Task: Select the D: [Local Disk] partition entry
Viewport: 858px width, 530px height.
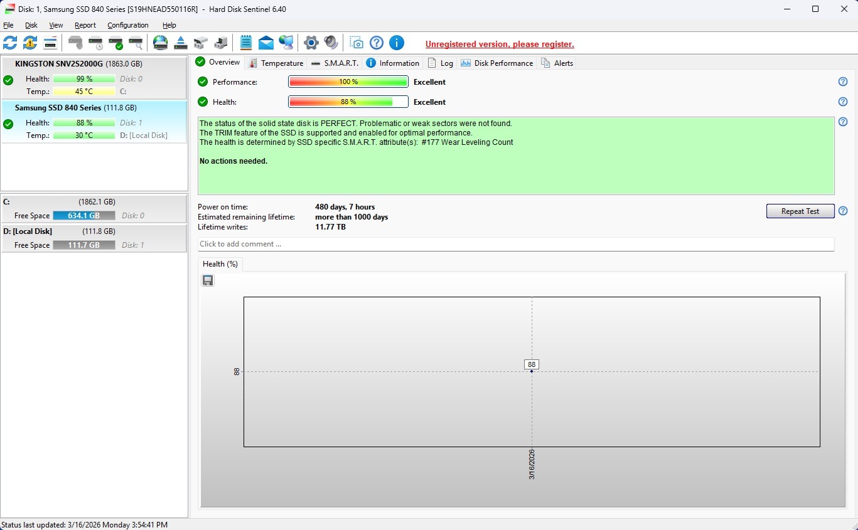Action: pyautogui.click(x=94, y=238)
